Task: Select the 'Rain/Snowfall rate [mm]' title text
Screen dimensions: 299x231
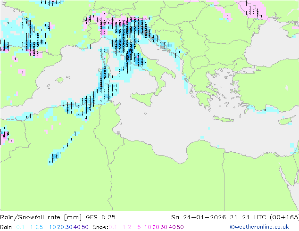Action: (x=41, y=217)
